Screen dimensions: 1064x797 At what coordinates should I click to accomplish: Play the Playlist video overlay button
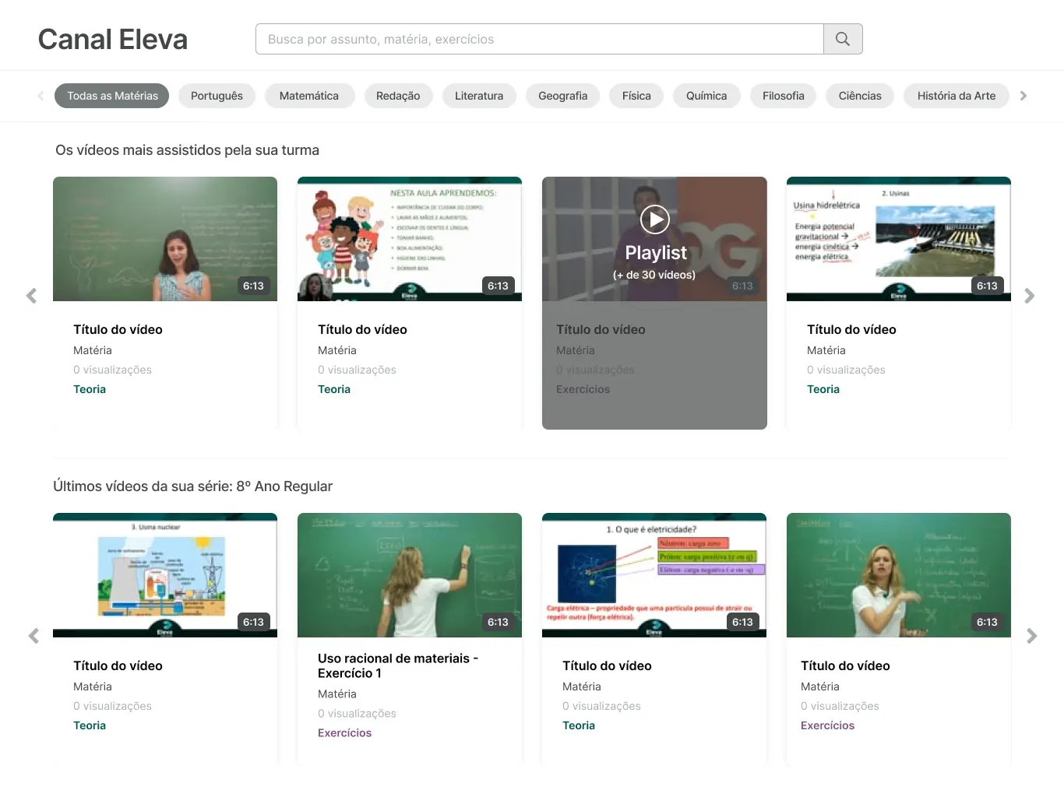coord(655,219)
